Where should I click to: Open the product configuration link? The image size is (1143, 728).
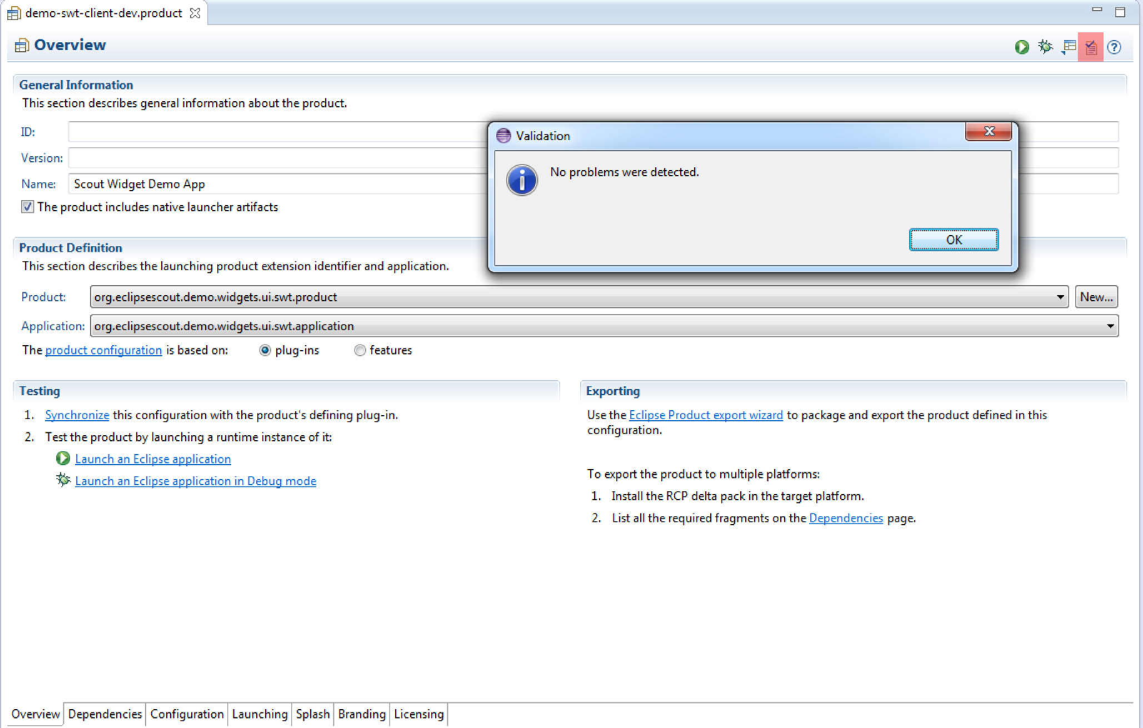[x=103, y=350]
